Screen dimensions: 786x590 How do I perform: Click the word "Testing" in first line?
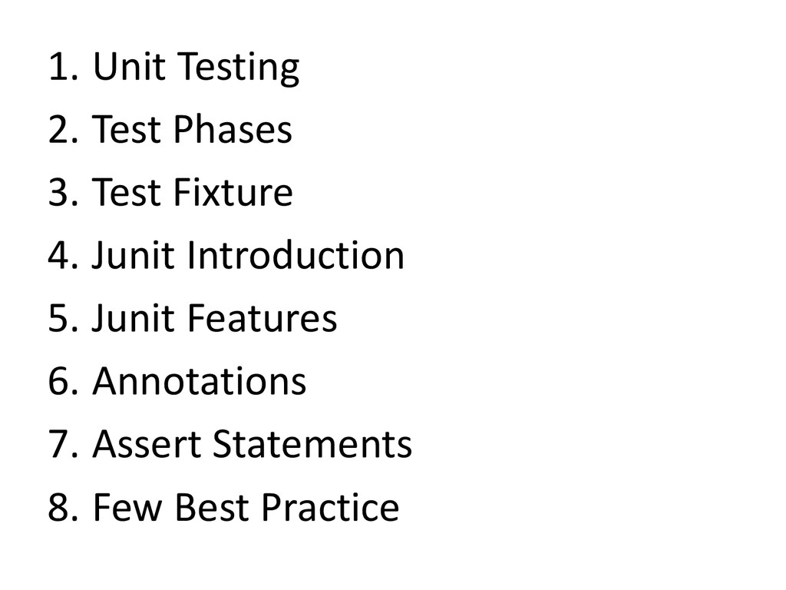point(238,68)
